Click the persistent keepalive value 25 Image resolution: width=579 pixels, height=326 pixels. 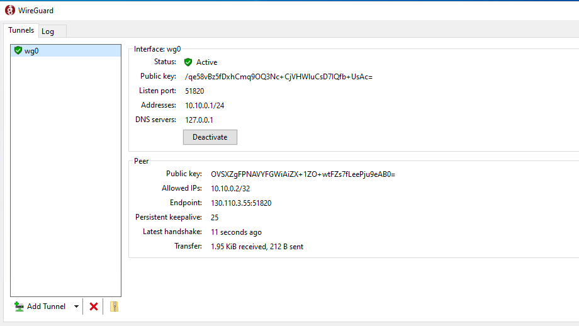tap(215, 218)
